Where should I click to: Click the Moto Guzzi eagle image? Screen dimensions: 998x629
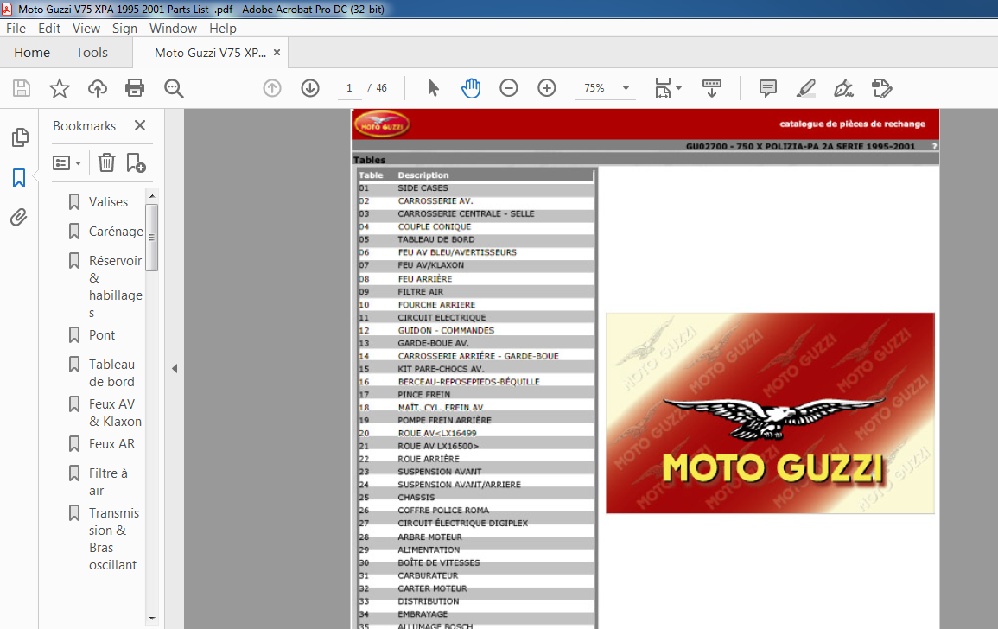click(x=770, y=412)
